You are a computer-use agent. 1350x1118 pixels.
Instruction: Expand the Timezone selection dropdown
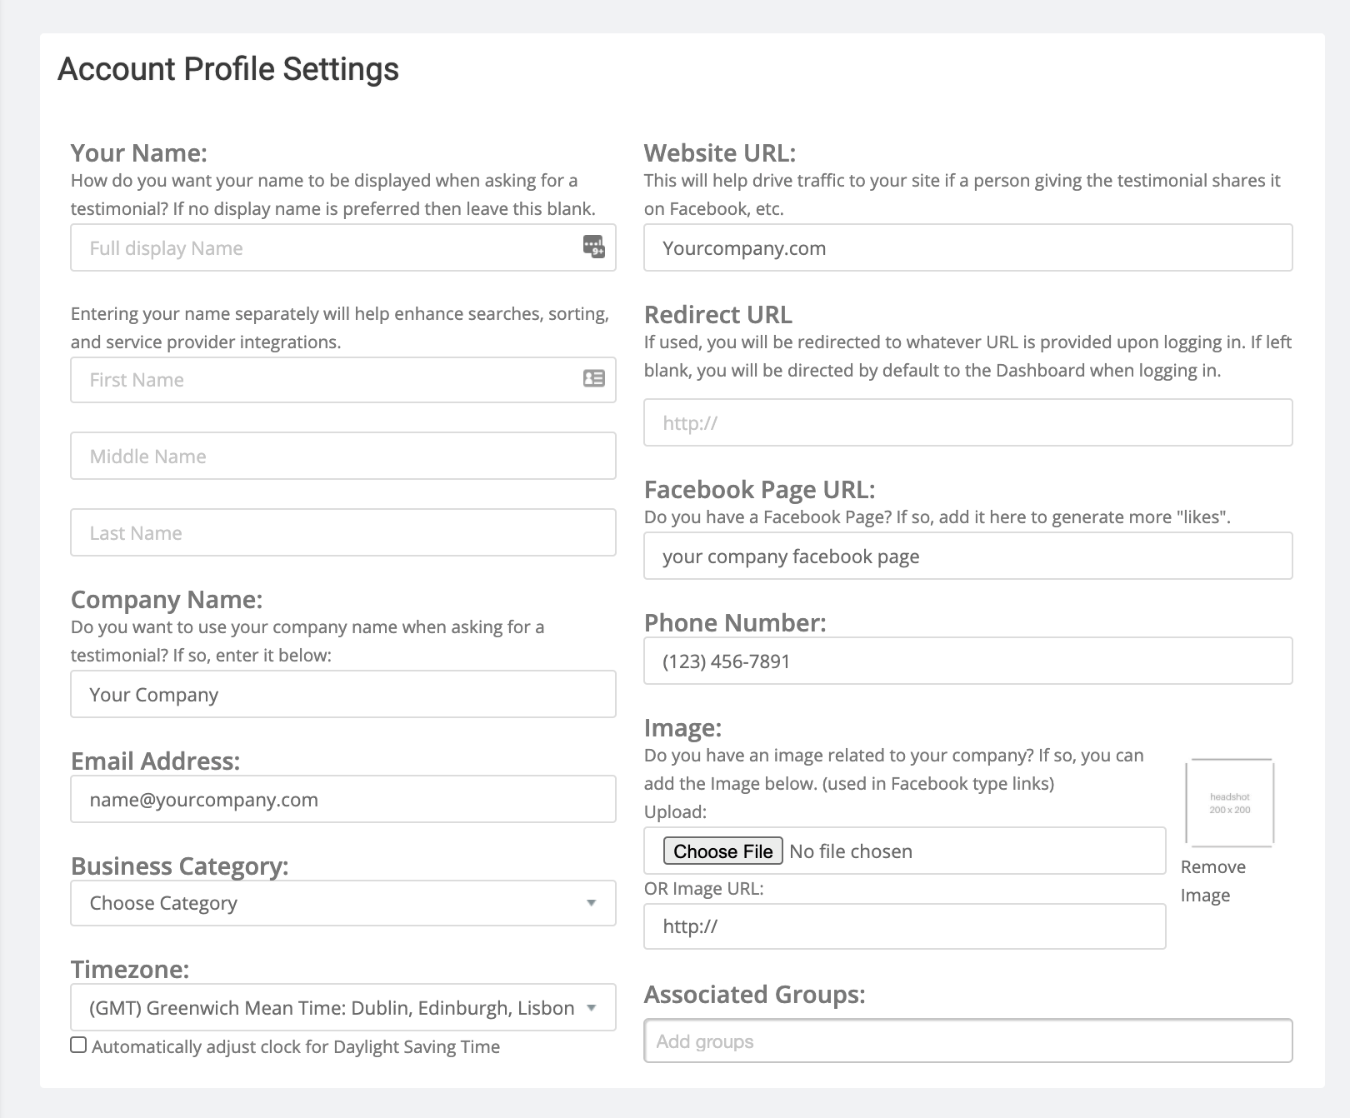(x=342, y=1007)
